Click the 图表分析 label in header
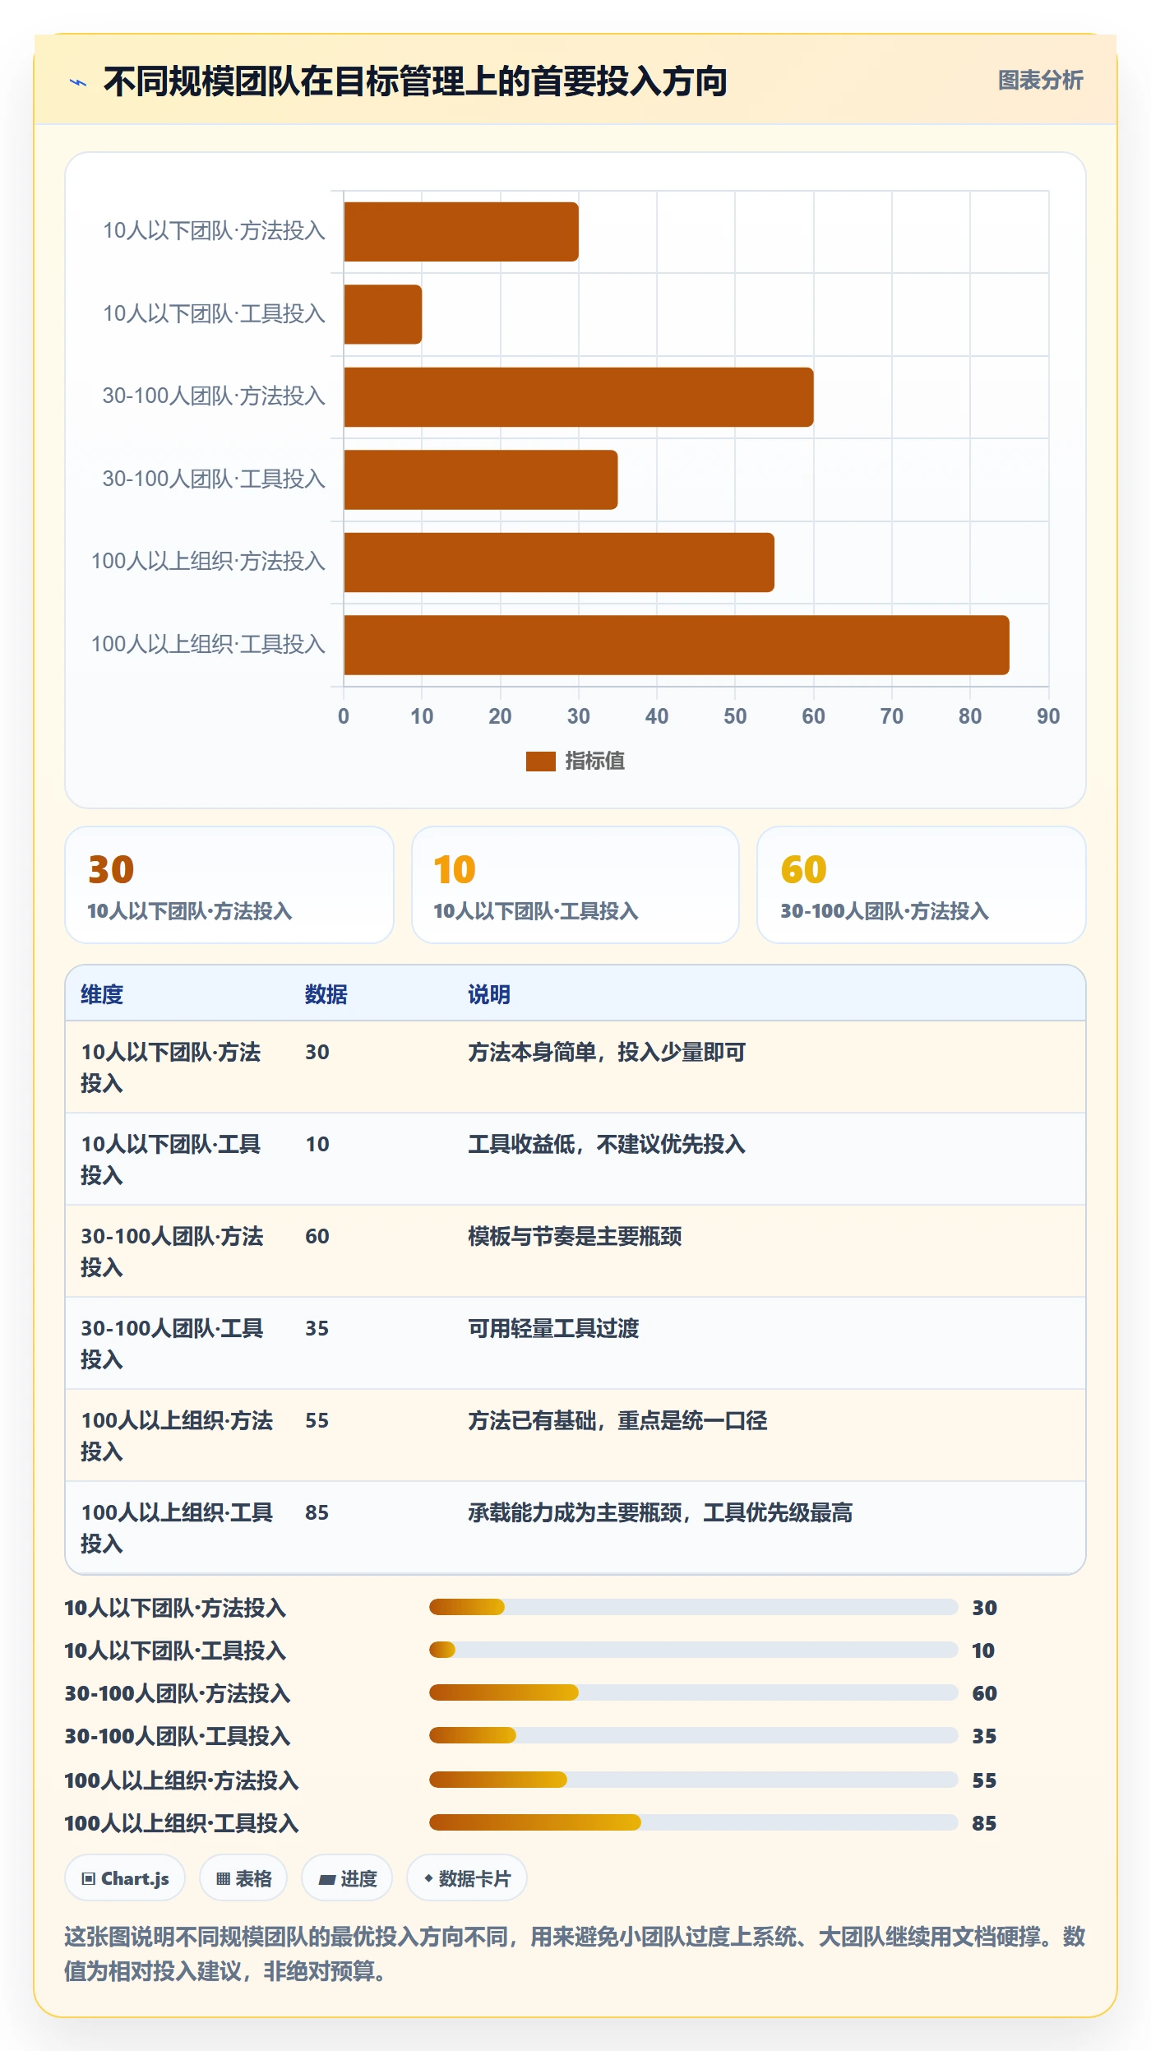1151x2051 pixels. [x=1040, y=81]
